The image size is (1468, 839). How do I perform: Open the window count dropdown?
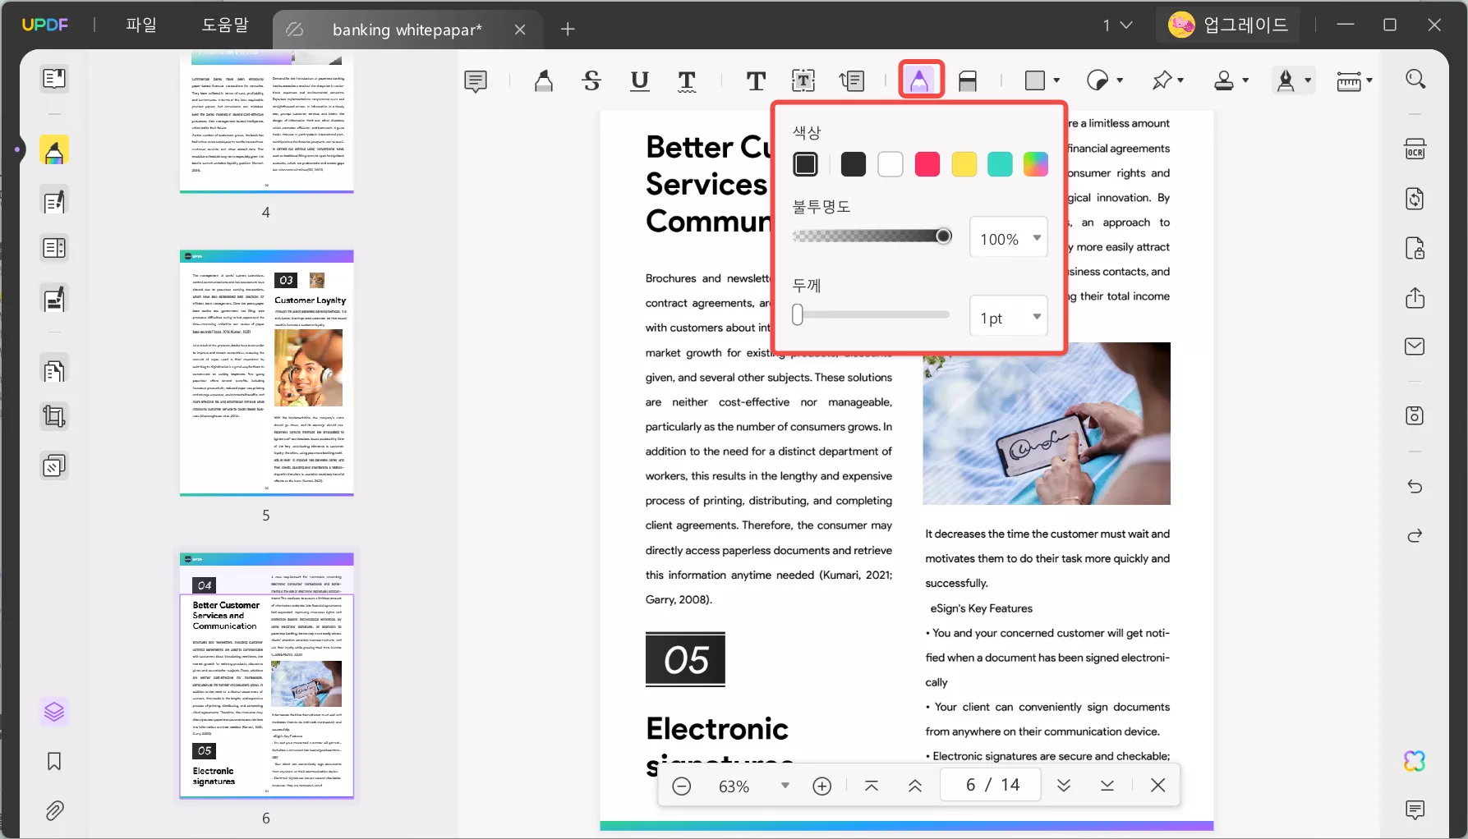pos(1118,25)
